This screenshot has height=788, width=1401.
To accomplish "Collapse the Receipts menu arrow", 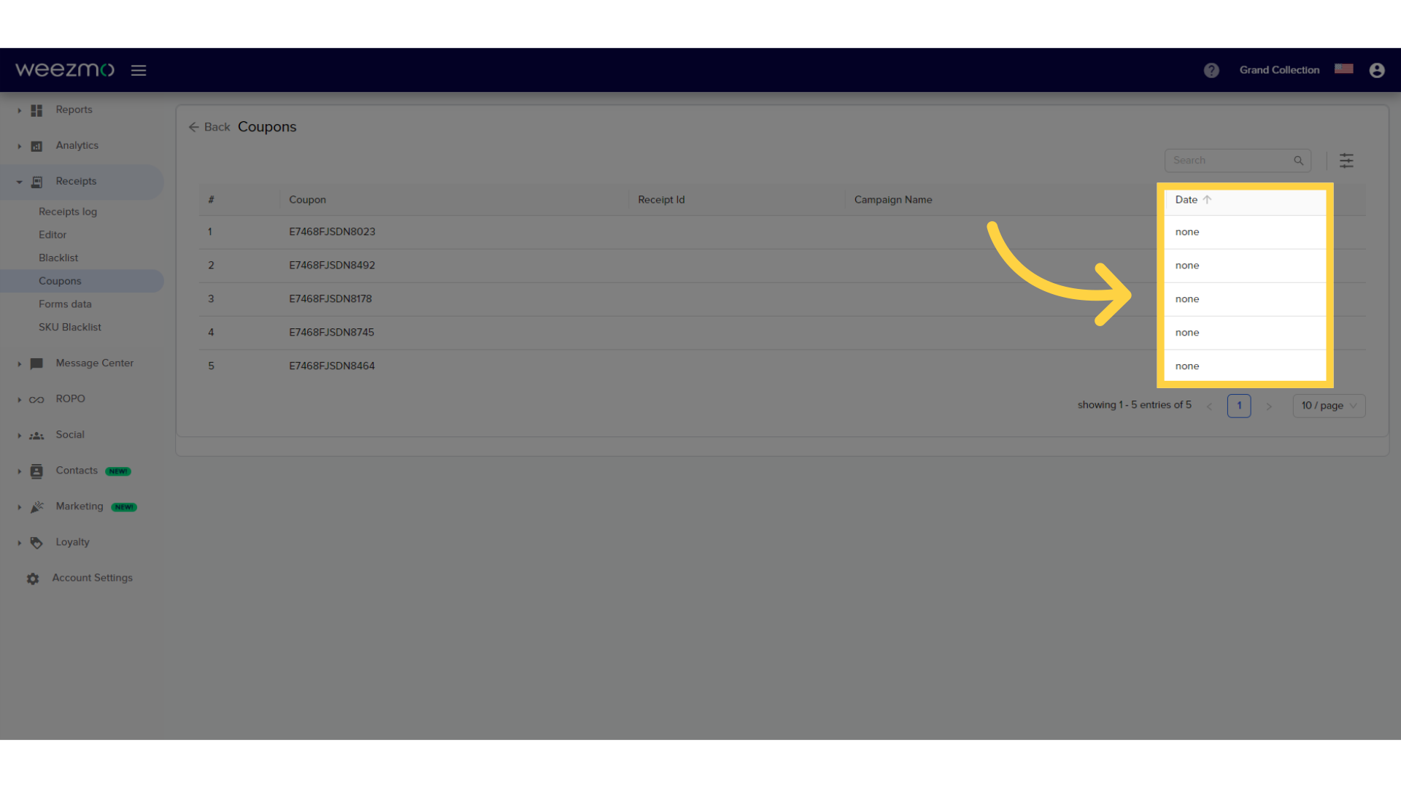I will (x=19, y=182).
